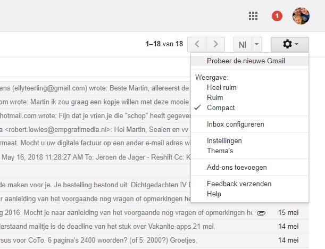
Task: Open email from robert.lowies@empgrafimedia.nl
Action: 95,130
